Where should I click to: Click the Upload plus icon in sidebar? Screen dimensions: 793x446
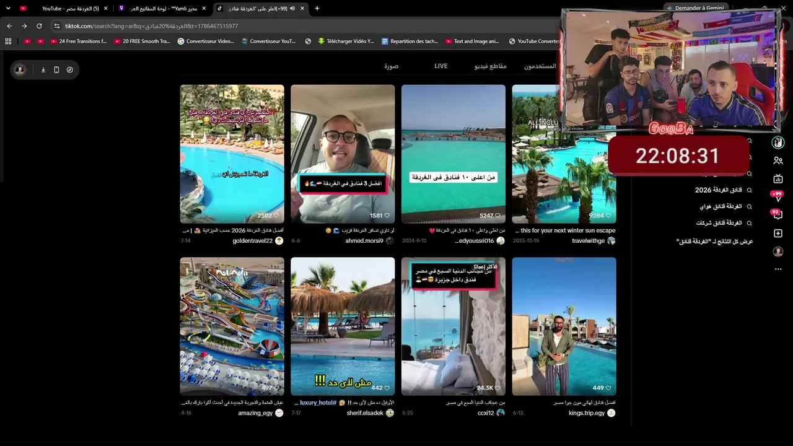[778, 234]
